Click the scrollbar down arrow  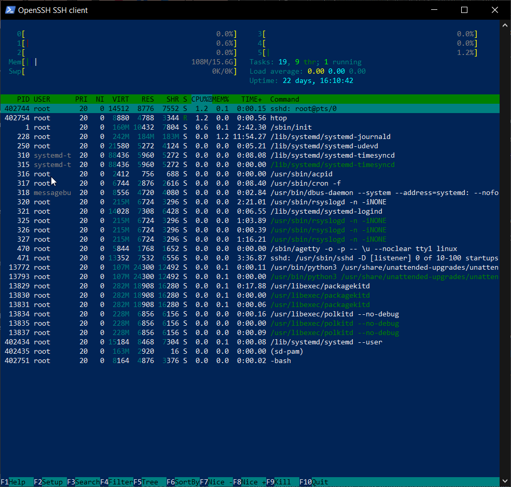click(505, 481)
